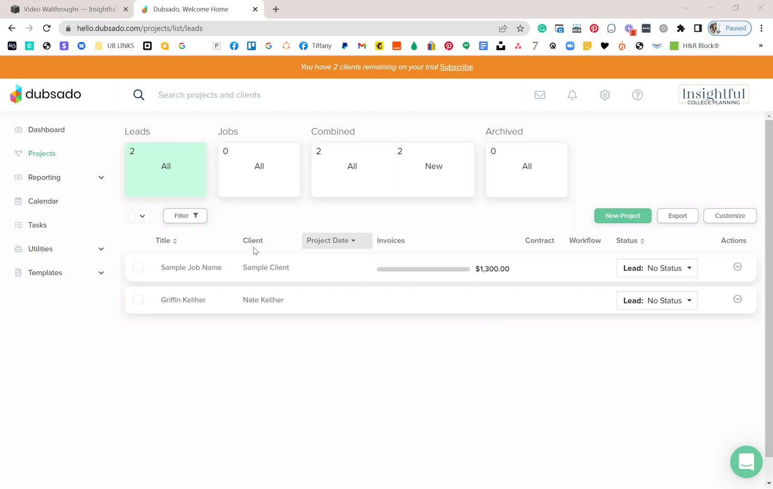Screen dimensions: 773x489
Task: Click the search magnifier icon
Action: (139, 95)
